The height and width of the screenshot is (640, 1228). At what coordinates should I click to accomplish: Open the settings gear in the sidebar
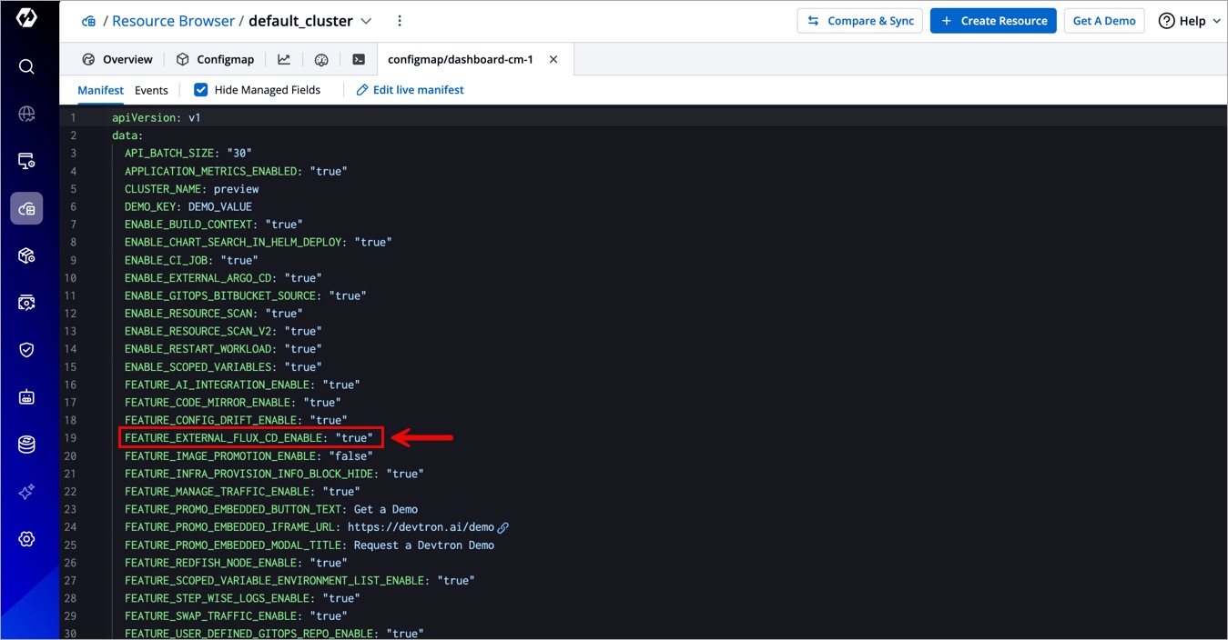tap(26, 539)
